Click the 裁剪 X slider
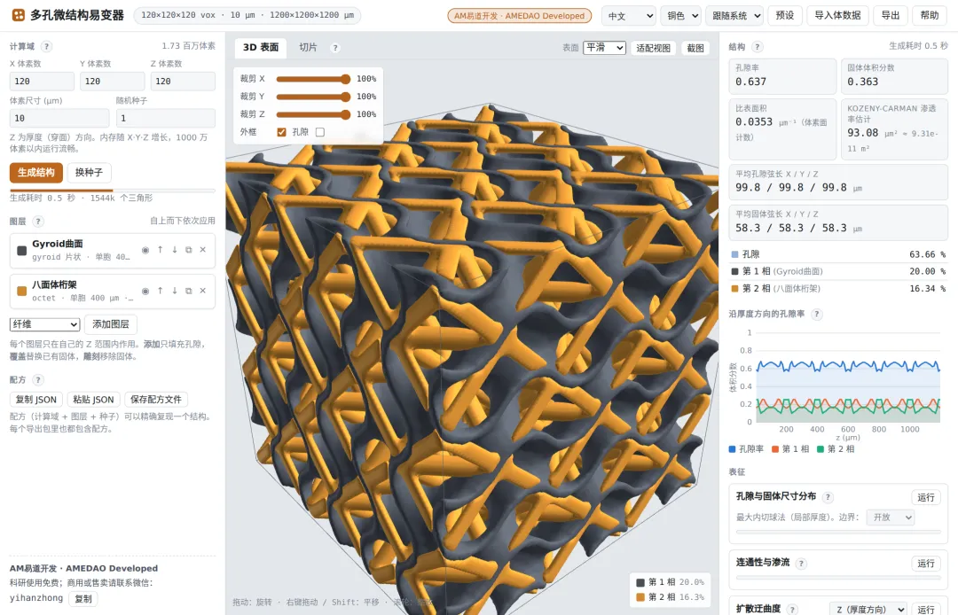This screenshot has height=615, width=958. [313, 79]
